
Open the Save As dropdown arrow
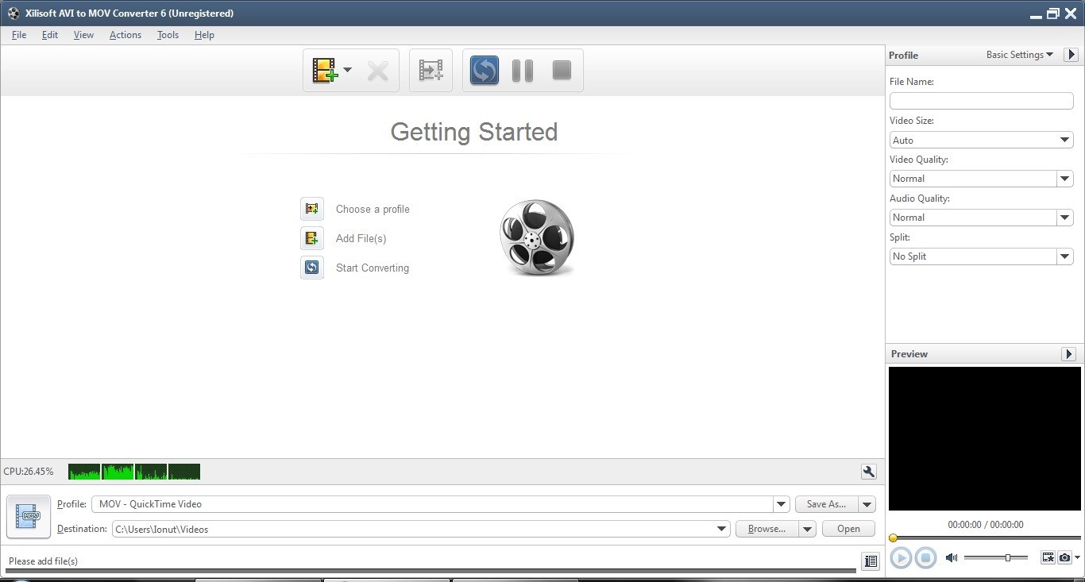coord(867,504)
